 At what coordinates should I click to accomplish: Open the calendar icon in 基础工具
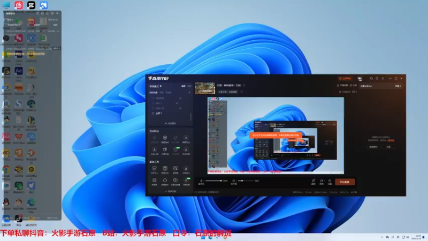(x=155, y=182)
